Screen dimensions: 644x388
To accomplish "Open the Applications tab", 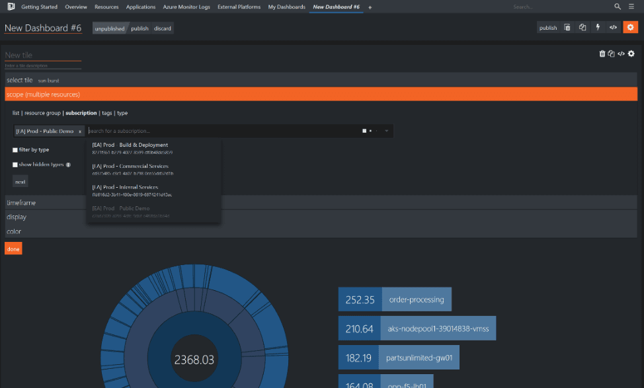I will pos(141,7).
